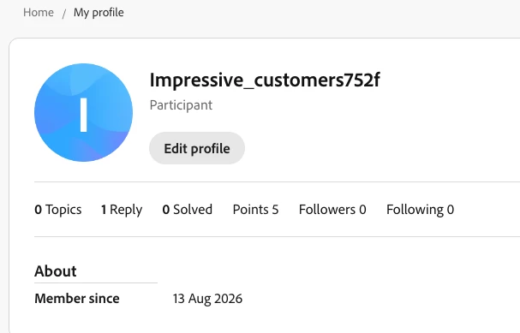
Task: Open the 0 Topics stat
Action: (58, 210)
